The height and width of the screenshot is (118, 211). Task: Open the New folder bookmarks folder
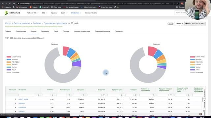(x=56, y=7)
